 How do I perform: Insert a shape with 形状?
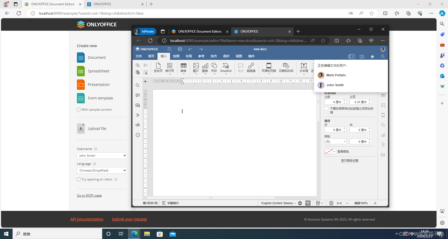(214, 68)
